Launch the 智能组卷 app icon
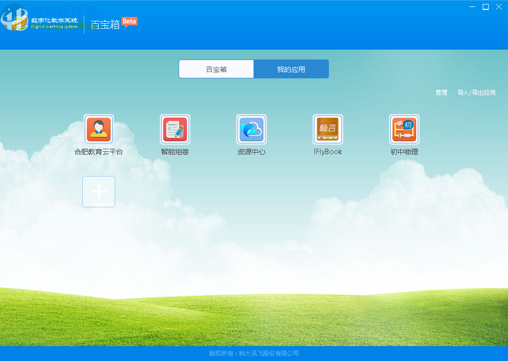 (175, 129)
